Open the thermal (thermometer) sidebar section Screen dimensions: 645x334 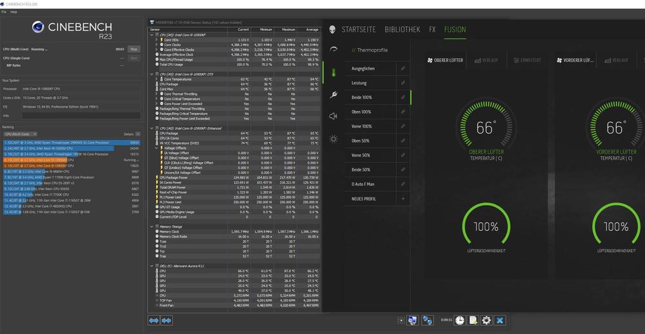click(333, 72)
